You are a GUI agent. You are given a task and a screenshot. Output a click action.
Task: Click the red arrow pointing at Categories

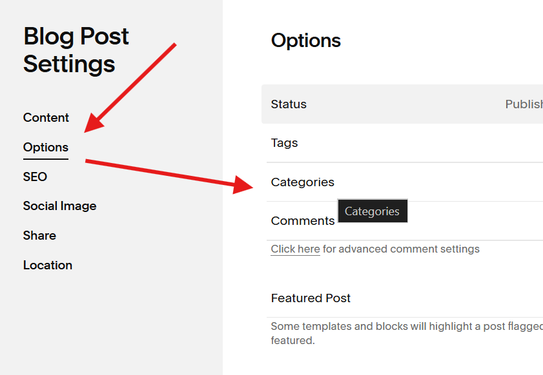click(x=169, y=177)
